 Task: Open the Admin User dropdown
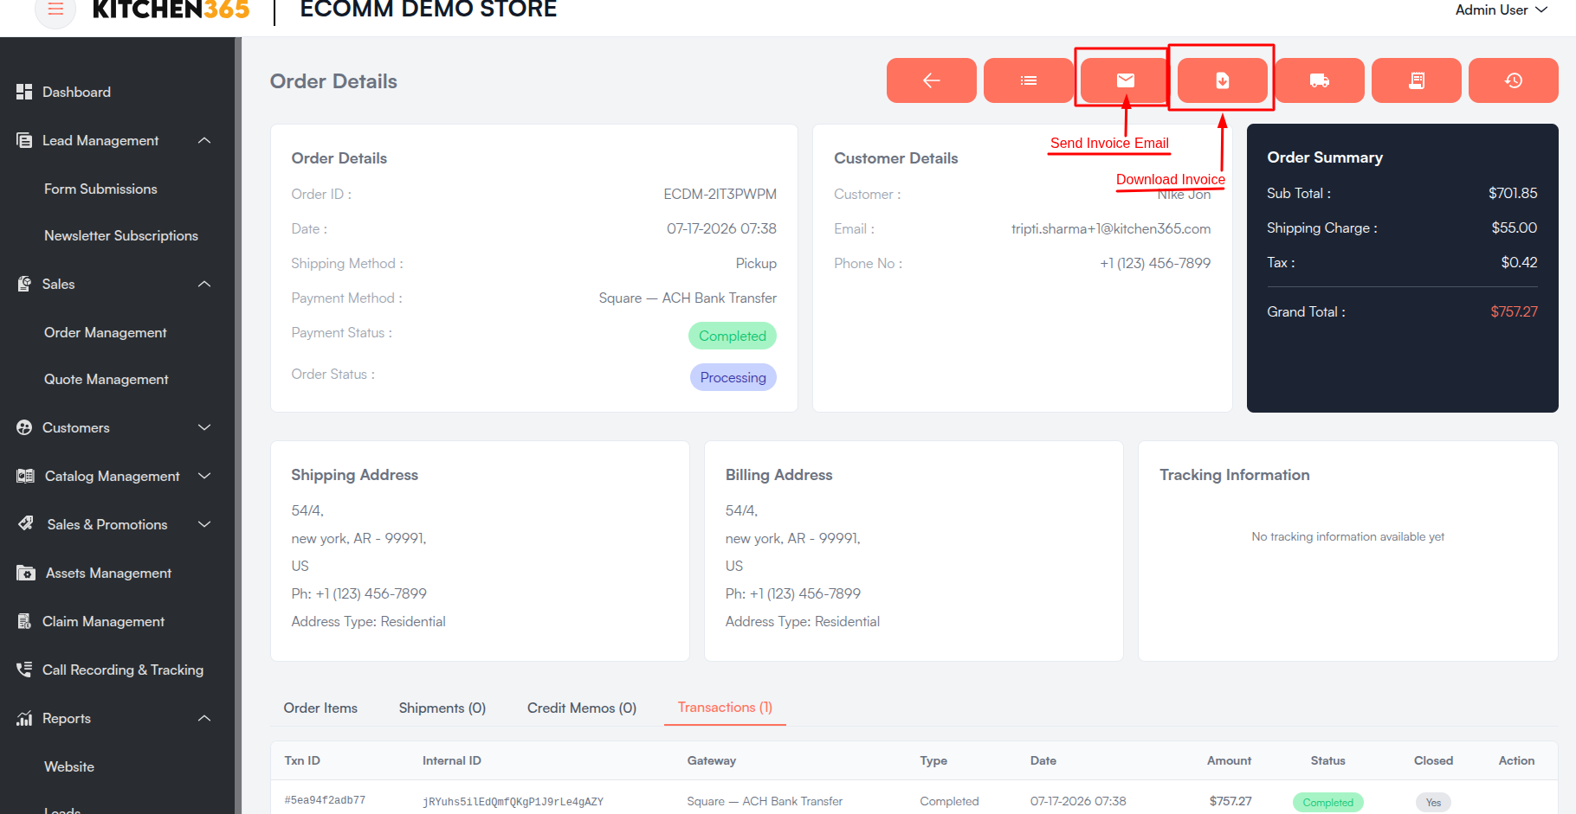tap(1501, 10)
